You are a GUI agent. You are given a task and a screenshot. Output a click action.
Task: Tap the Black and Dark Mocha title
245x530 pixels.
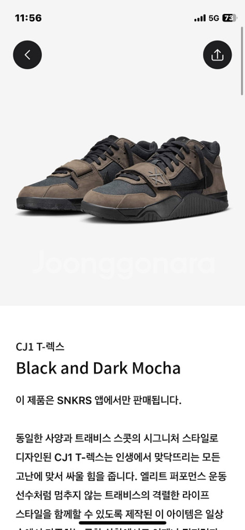(98, 368)
